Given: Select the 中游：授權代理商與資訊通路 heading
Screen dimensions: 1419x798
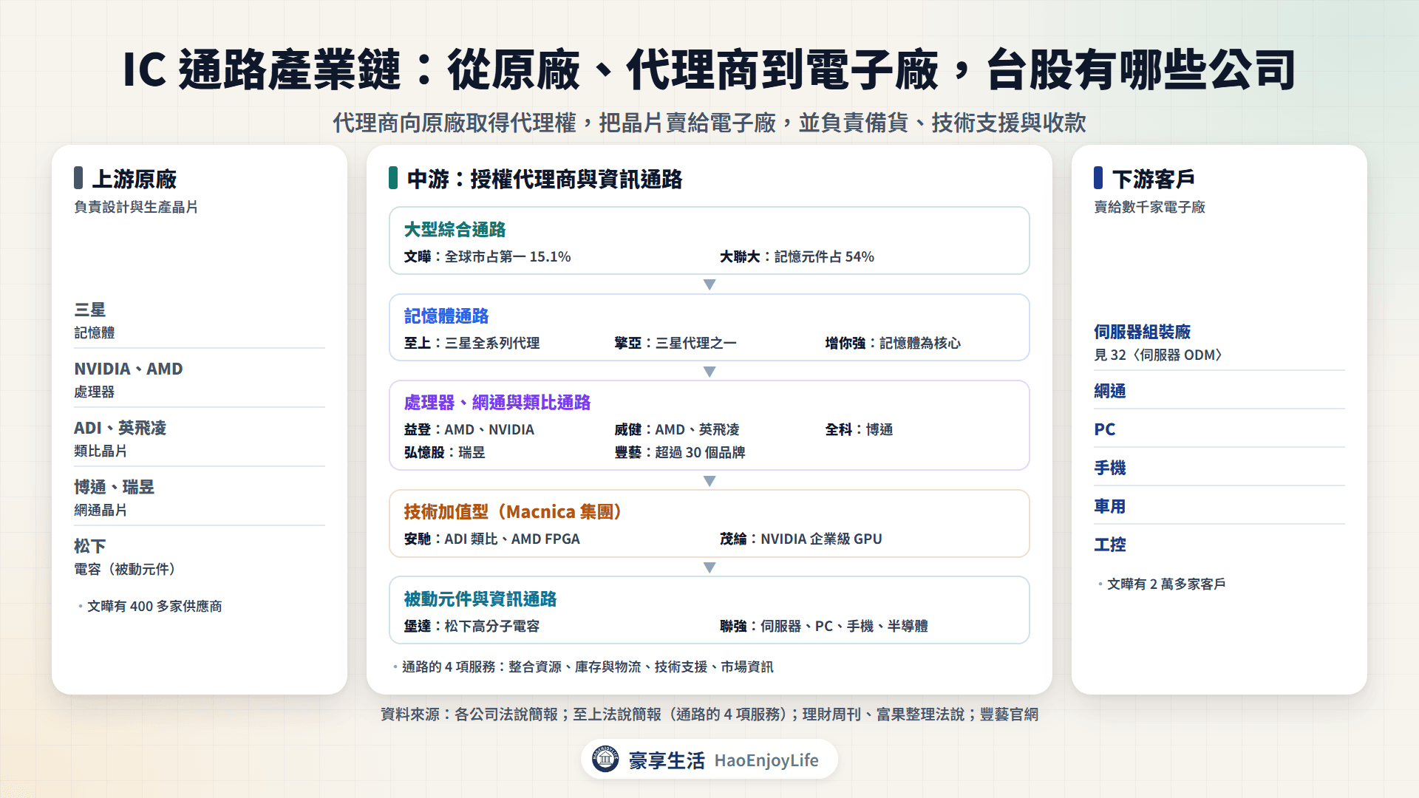Looking at the screenshot, I should [545, 179].
